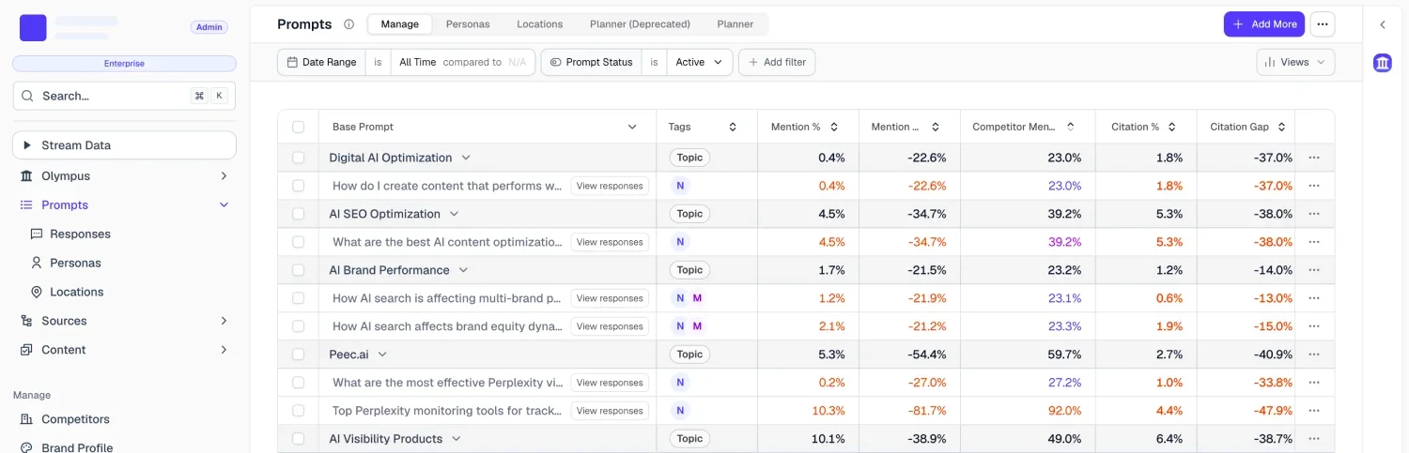
Task: Click M tag on 'How AI search is affecting' row
Action: 697,298
